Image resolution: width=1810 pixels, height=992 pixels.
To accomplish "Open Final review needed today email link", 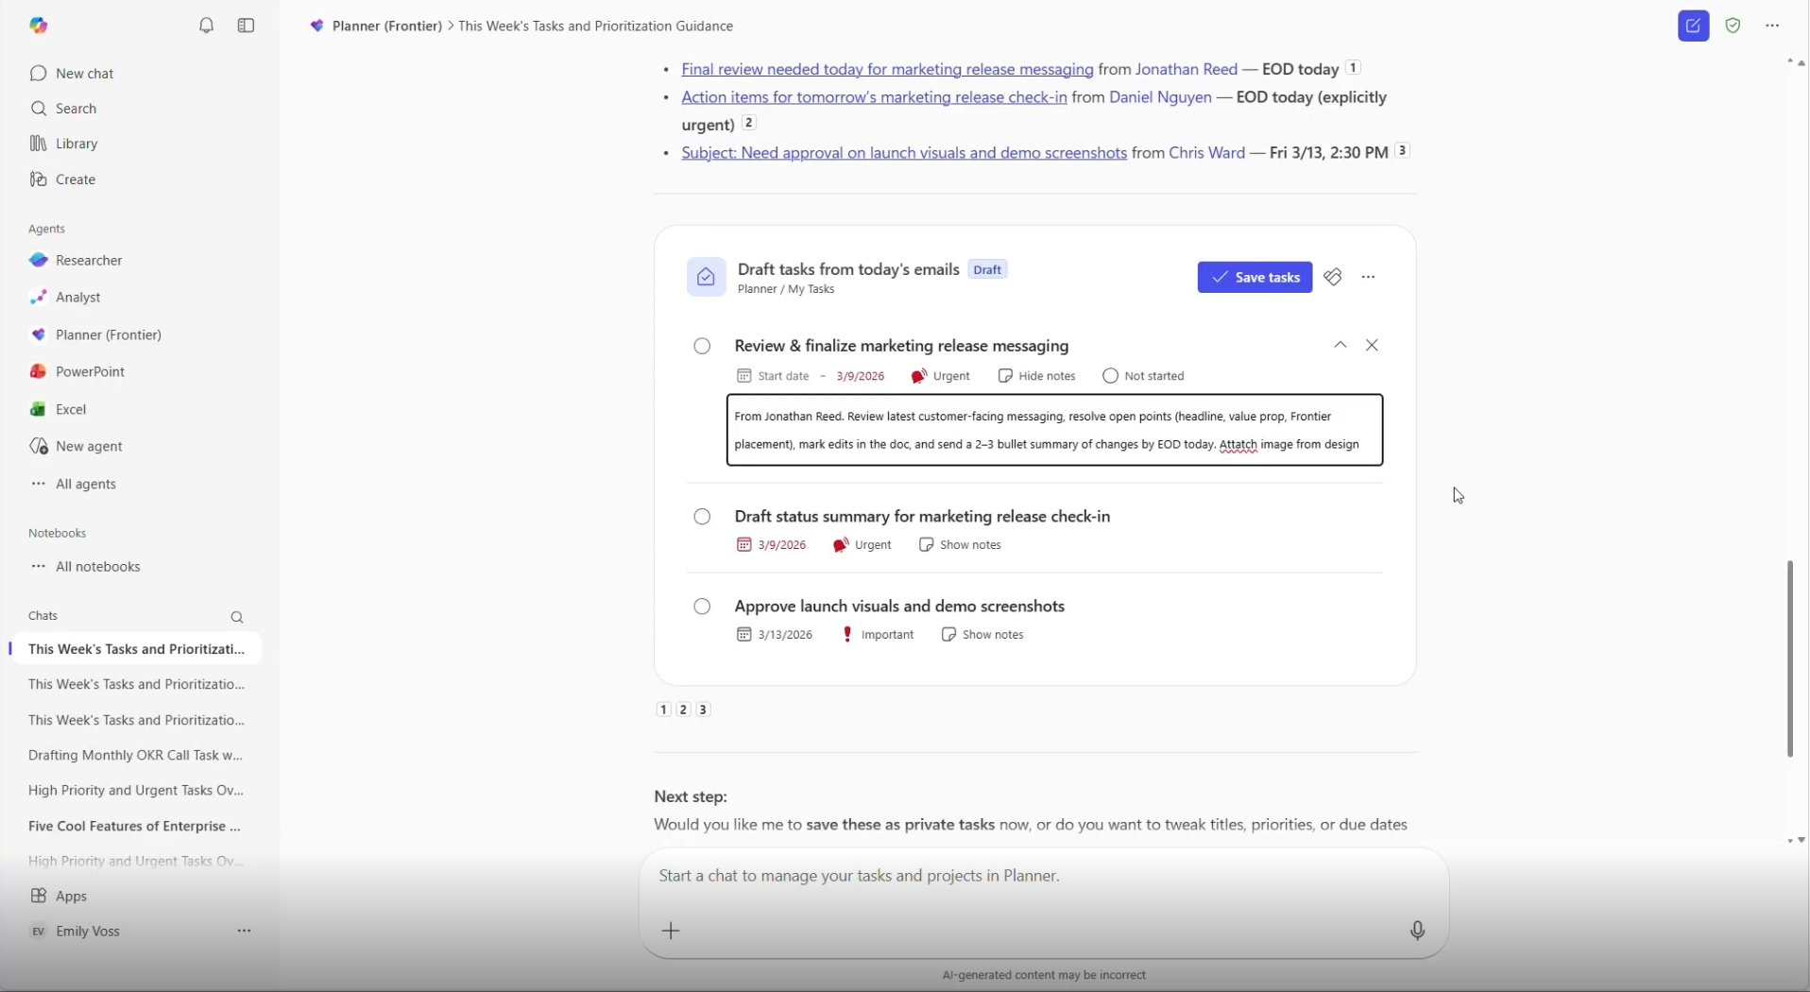I will pyautogui.click(x=887, y=69).
